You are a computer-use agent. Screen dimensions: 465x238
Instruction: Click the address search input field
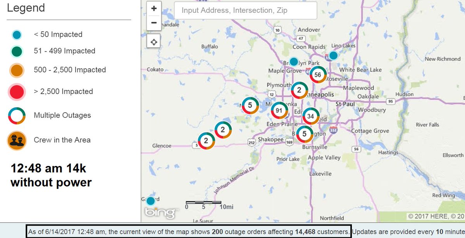[246, 10]
